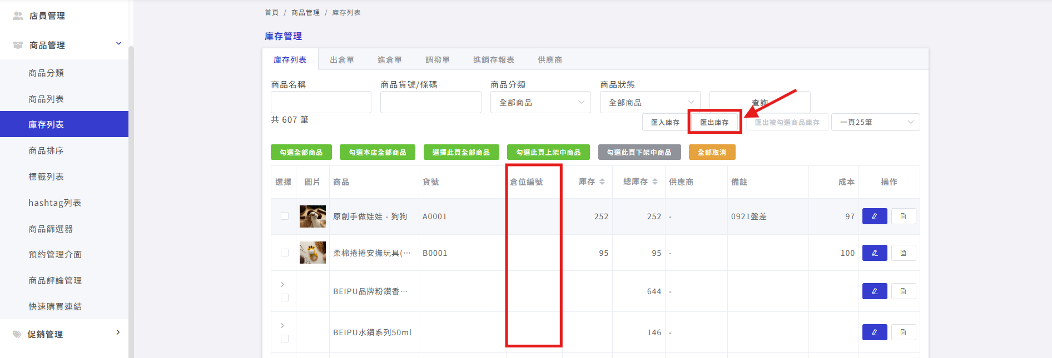Image resolution: width=1052 pixels, height=358 pixels.
Task: Switch to the 調撥單 tab
Action: (438, 60)
